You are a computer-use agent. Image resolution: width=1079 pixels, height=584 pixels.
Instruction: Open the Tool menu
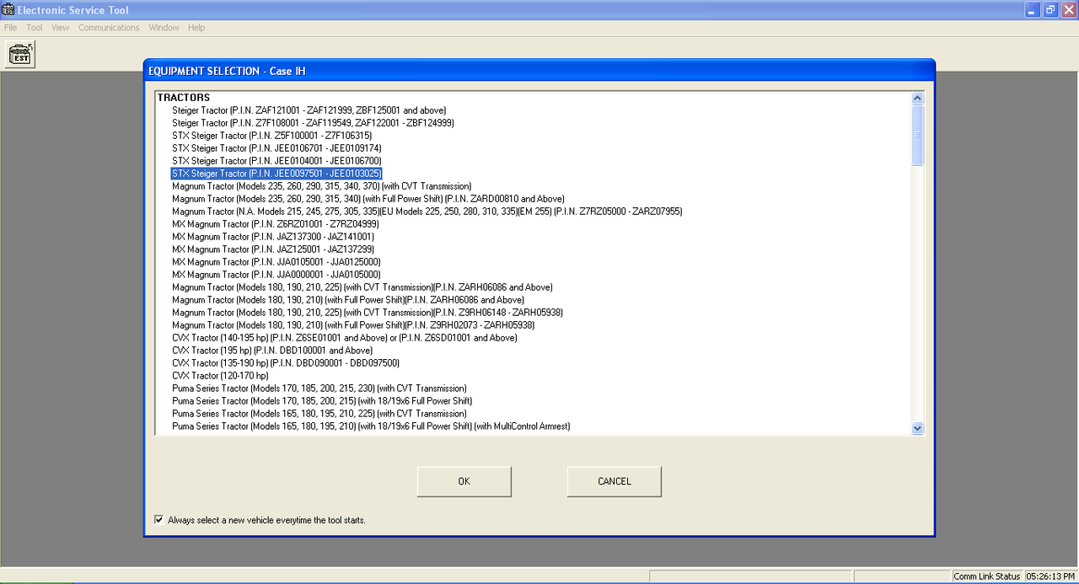pyautogui.click(x=35, y=28)
